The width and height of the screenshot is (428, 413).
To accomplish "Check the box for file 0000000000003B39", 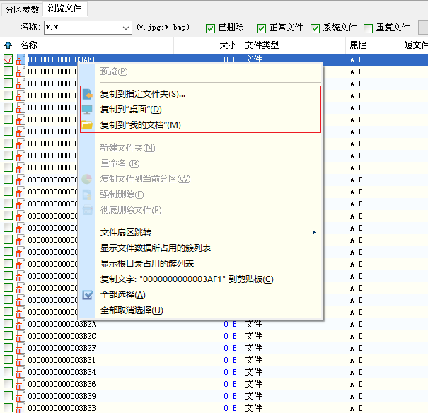I will tap(8, 396).
